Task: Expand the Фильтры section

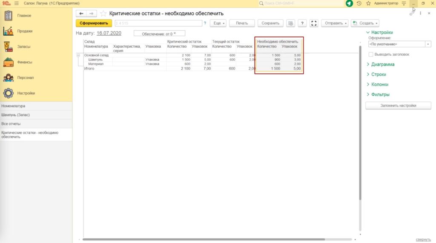Action: pos(378,94)
